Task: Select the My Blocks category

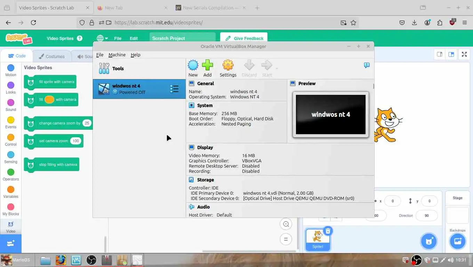Action: click(11, 209)
